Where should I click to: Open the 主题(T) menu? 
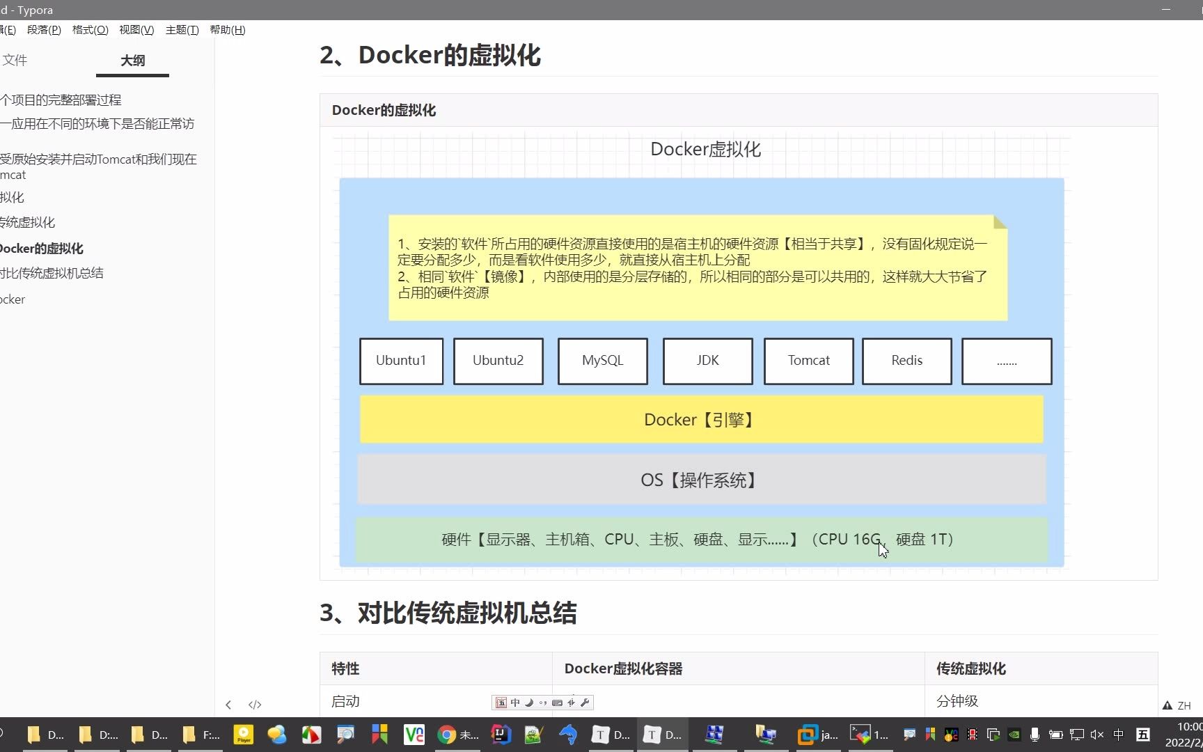click(x=182, y=30)
